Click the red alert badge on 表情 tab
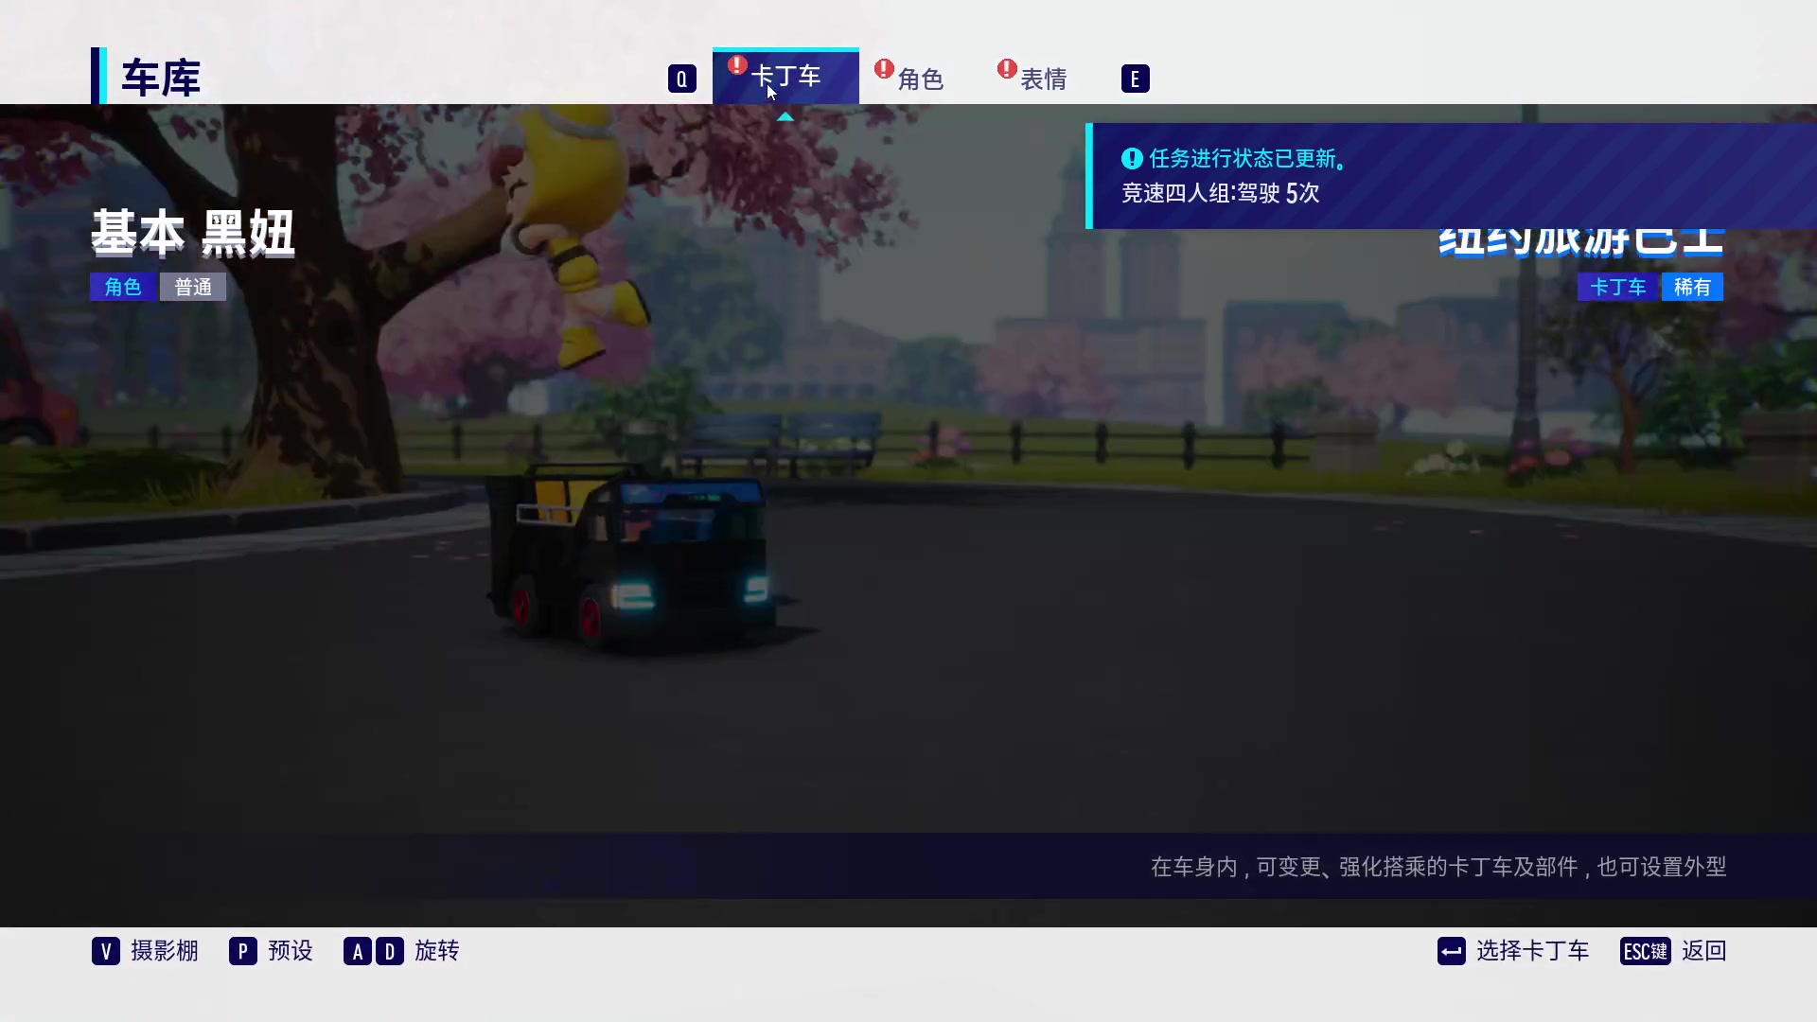1817x1022 pixels. click(1007, 69)
